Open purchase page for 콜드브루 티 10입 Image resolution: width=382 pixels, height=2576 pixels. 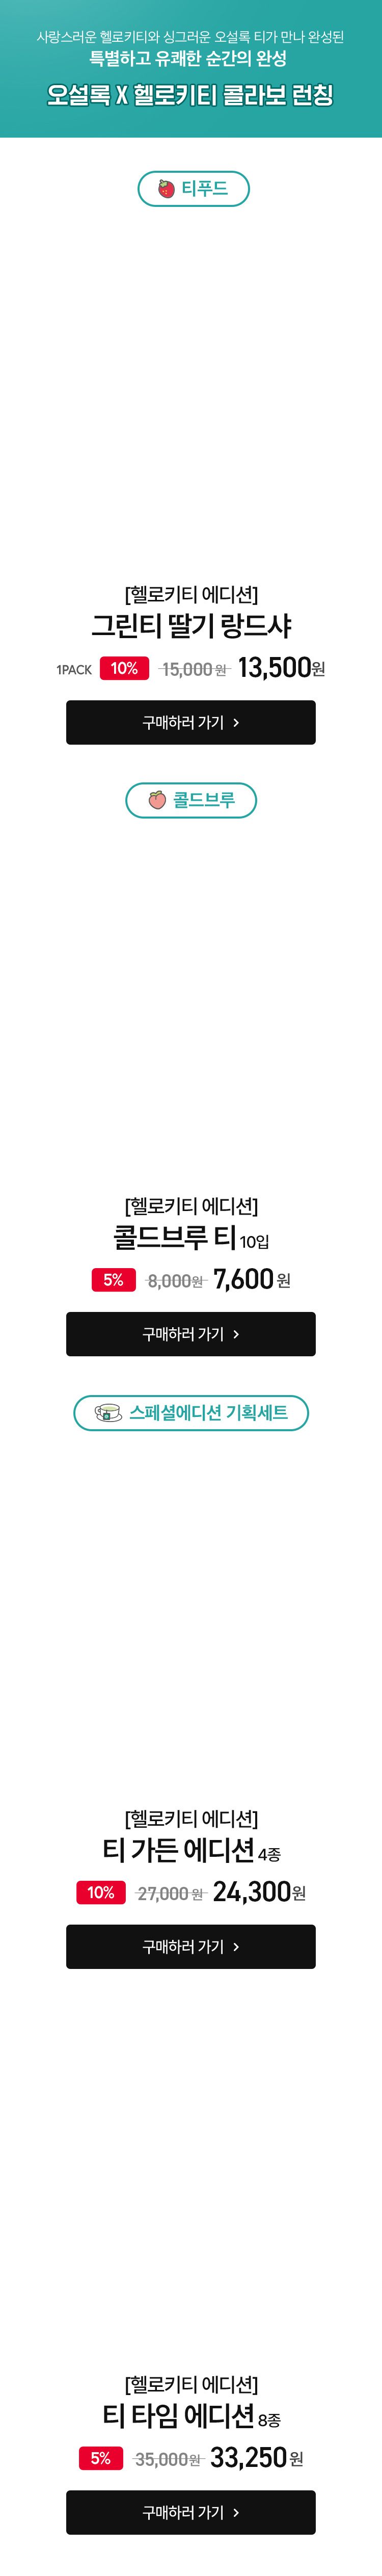tap(191, 1334)
